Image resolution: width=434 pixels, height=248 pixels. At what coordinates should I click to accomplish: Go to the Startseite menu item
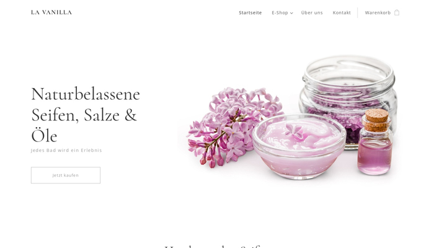[250, 13]
